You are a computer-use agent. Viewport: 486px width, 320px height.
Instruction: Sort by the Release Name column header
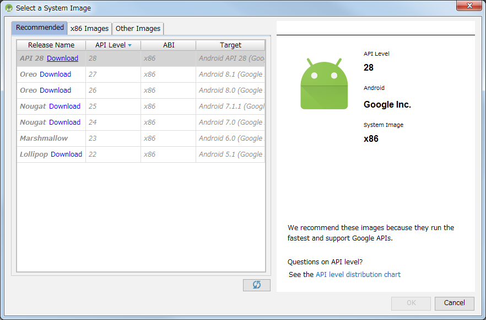tap(51, 45)
